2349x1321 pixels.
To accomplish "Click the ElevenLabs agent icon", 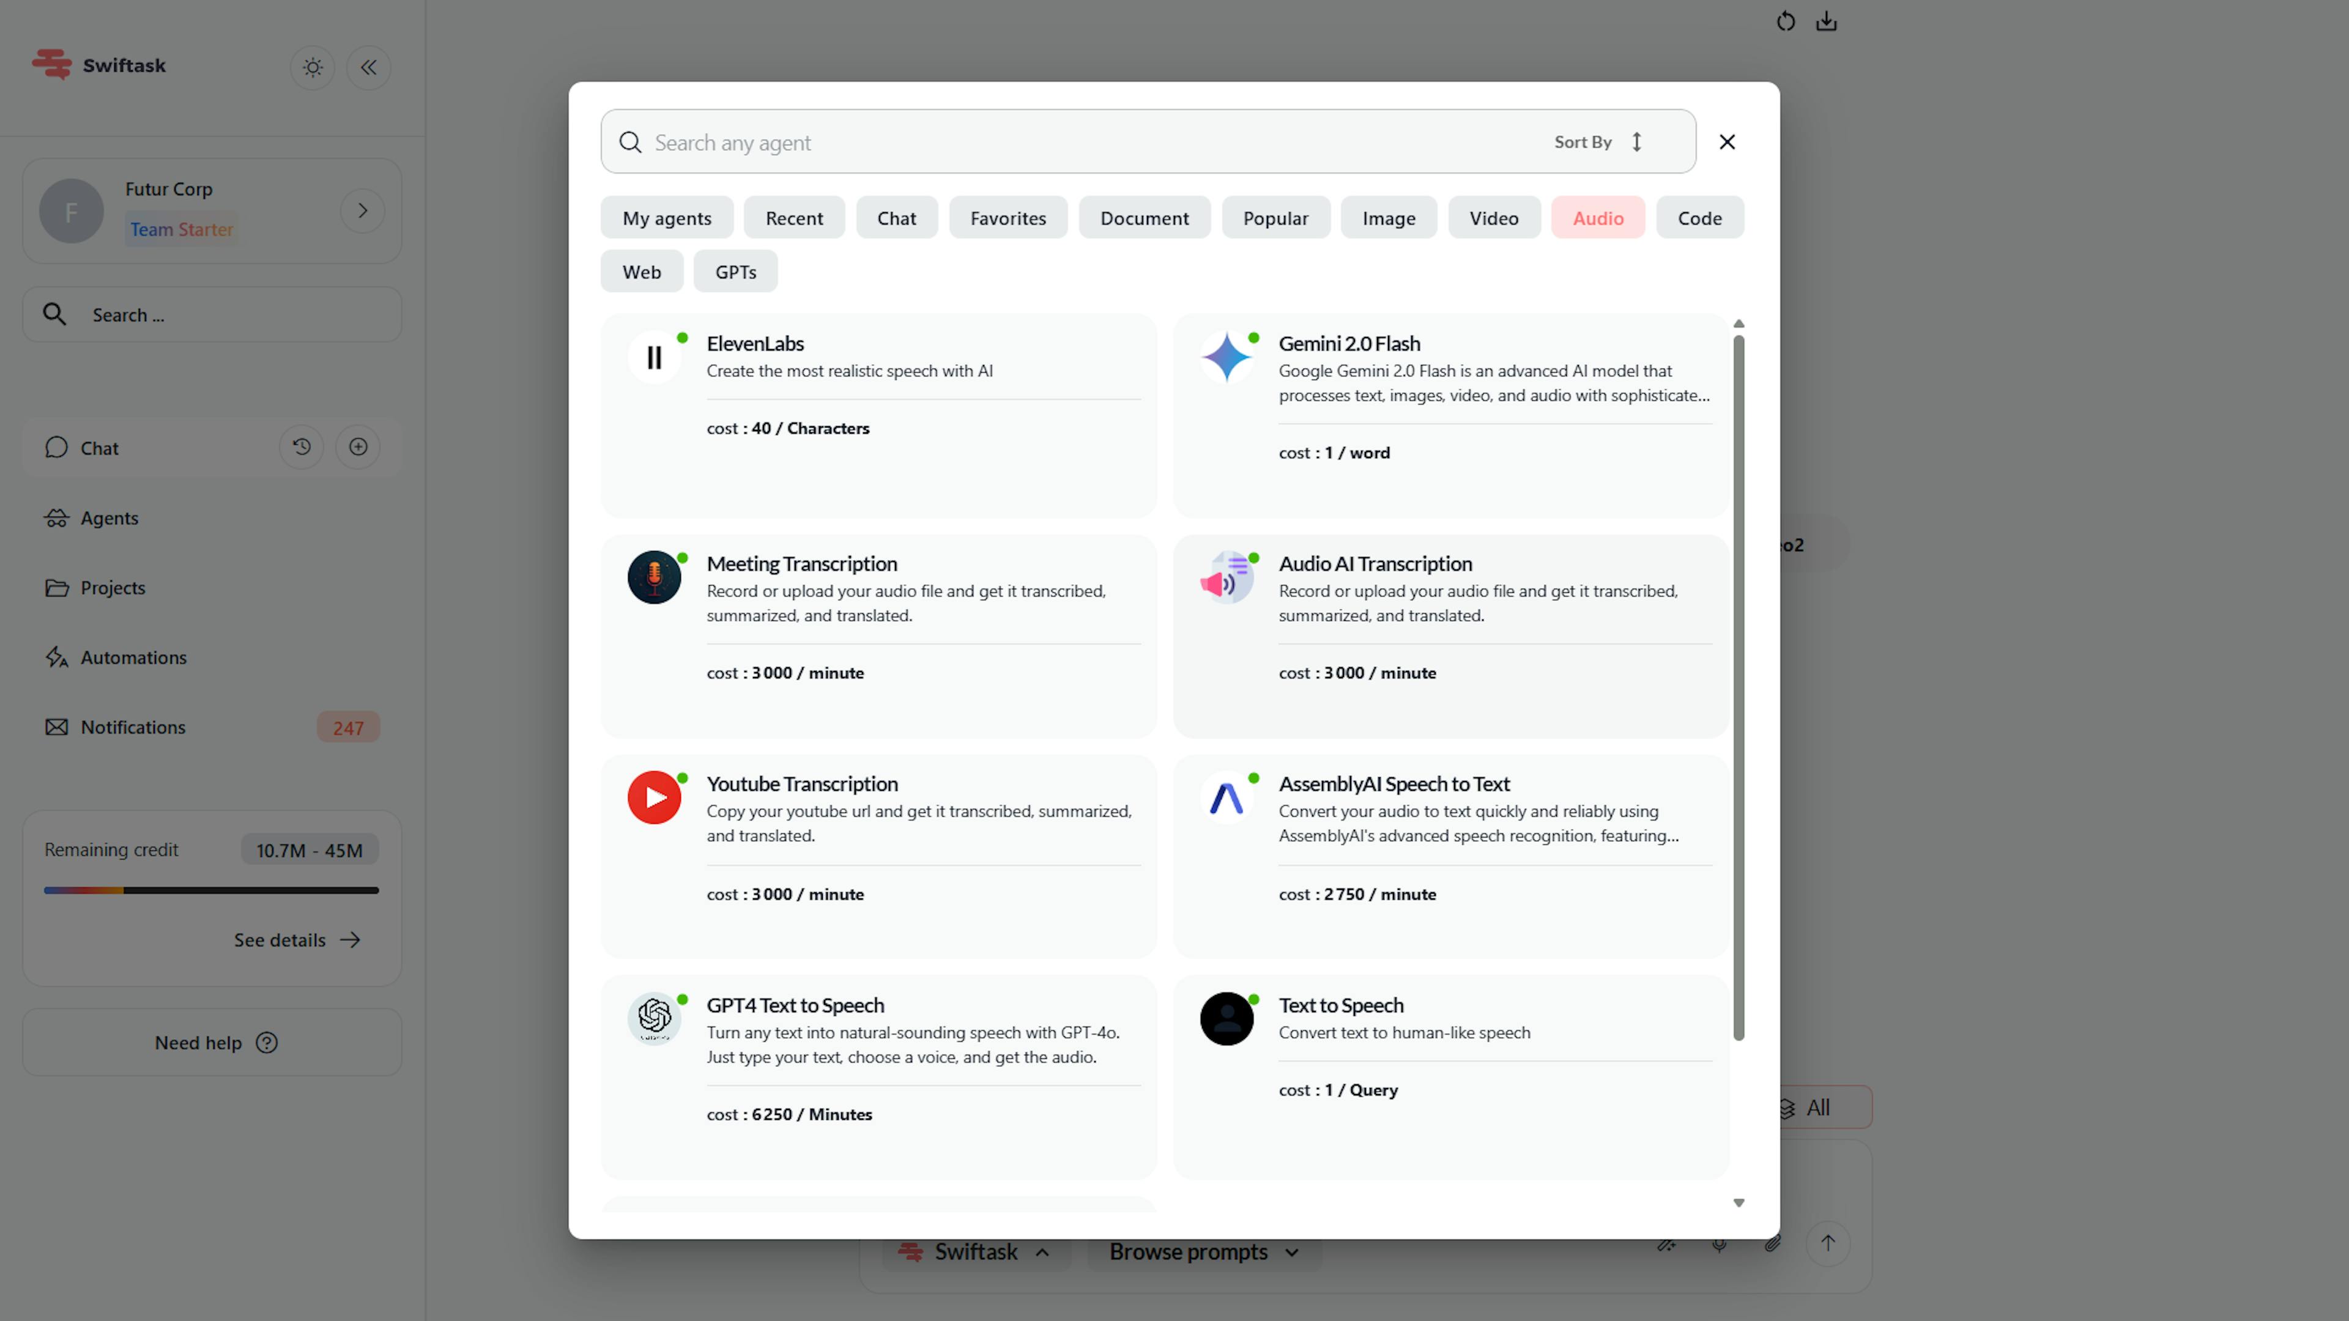I will click(654, 357).
